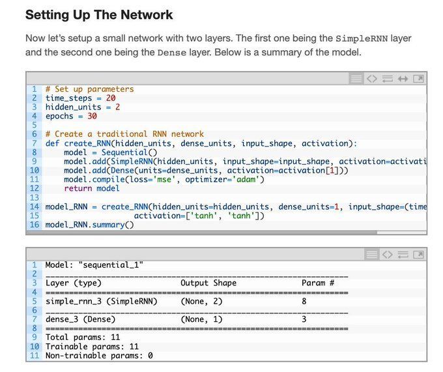Click the 'model.compile(loss='mse'...' line

(164, 180)
